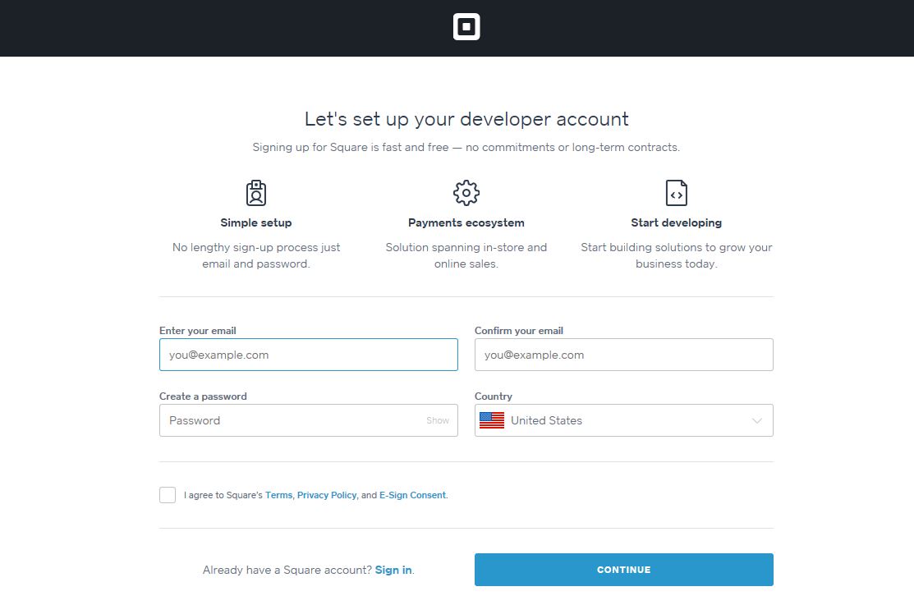This screenshot has height=605, width=914.
Task: Click the Square logo in the header
Action: tap(466, 27)
